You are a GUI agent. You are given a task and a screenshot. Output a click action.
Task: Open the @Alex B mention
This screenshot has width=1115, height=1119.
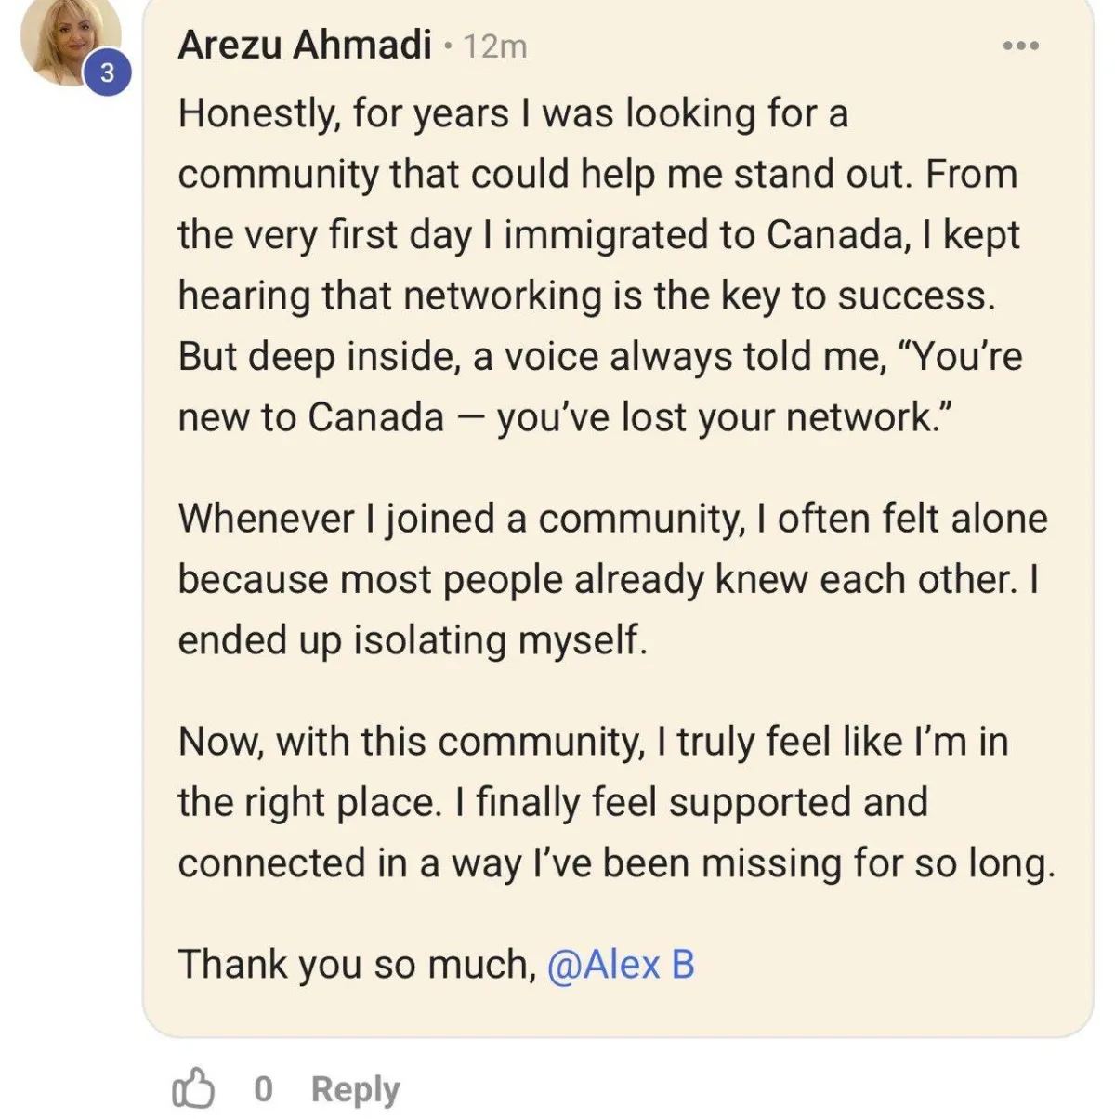click(621, 964)
